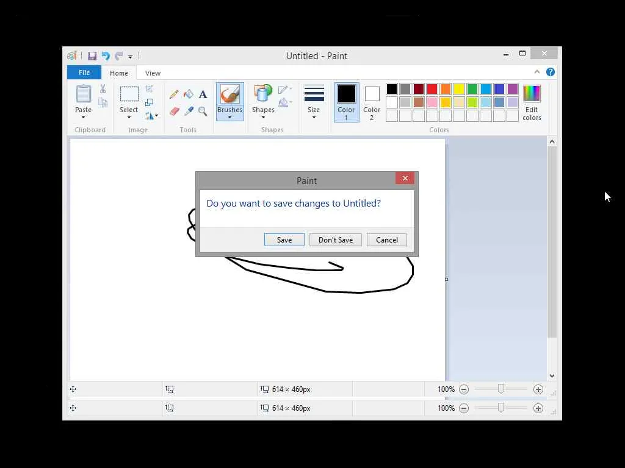The height and width of the screenshot is (468, 625).
Task: Open the Shapes gallery
Action: [x=263, y=101]
